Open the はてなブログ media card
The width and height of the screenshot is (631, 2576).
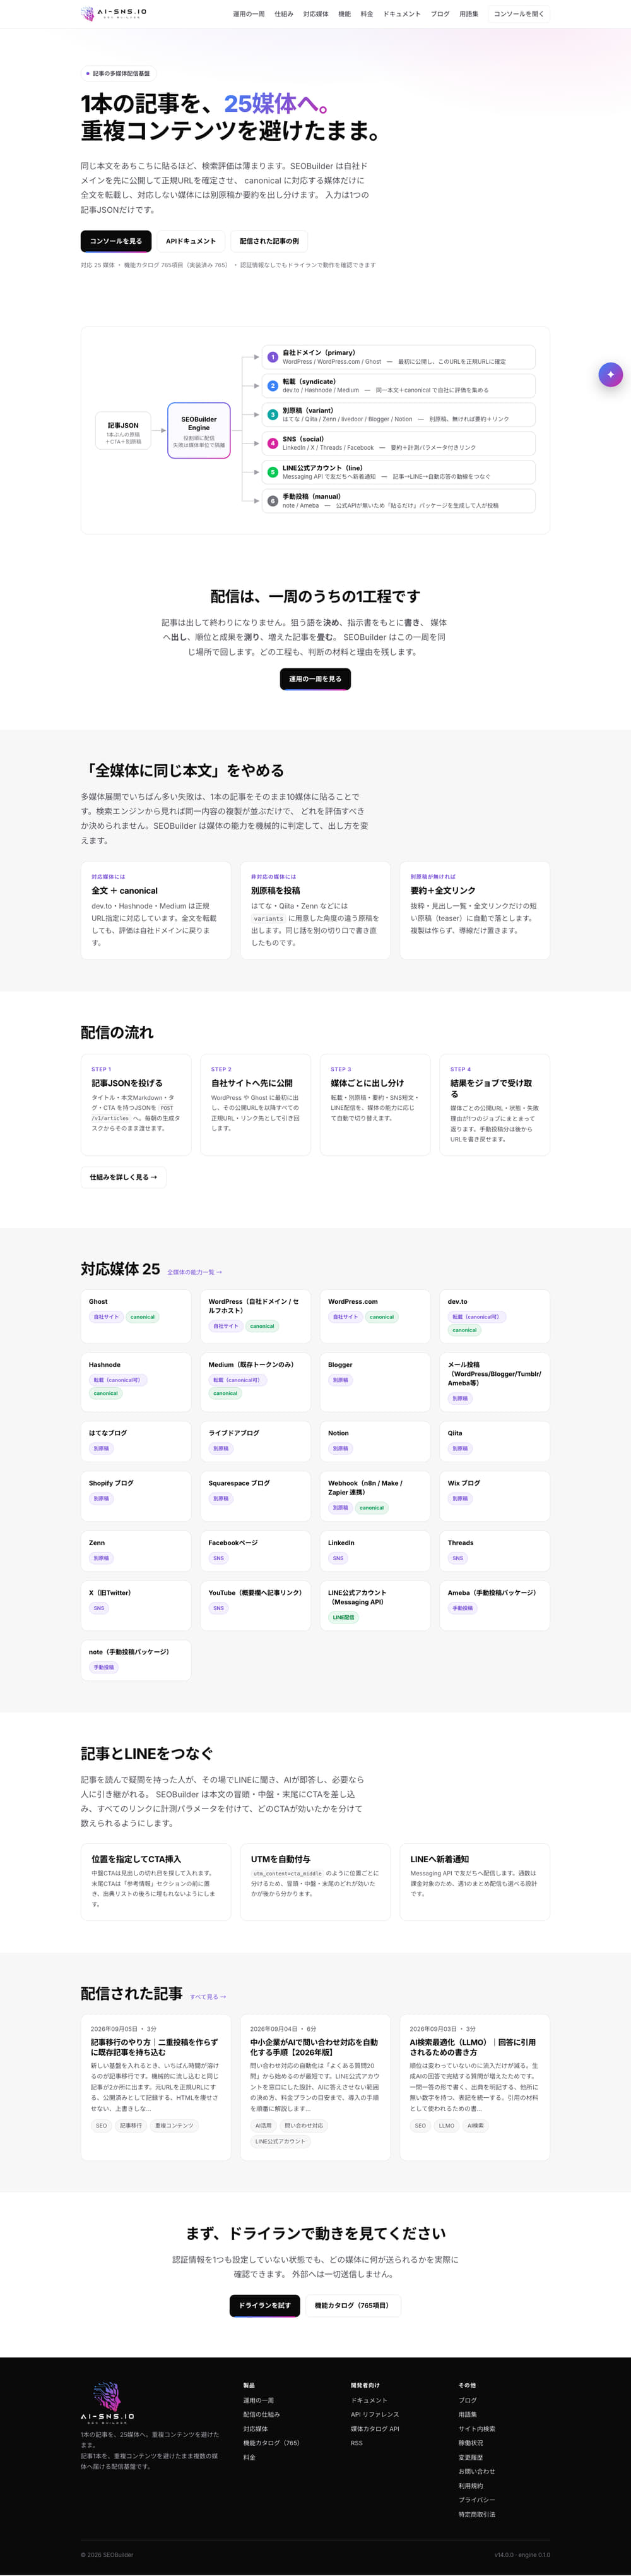[136, 1441]
